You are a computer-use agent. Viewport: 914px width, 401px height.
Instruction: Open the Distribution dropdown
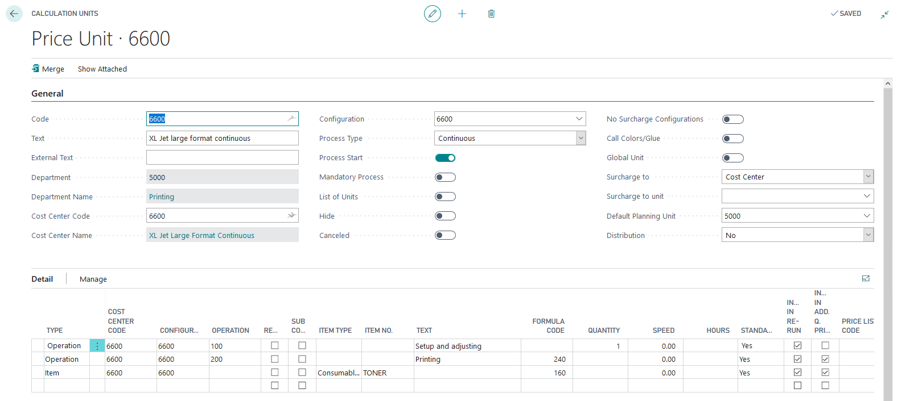click(868, 235)
